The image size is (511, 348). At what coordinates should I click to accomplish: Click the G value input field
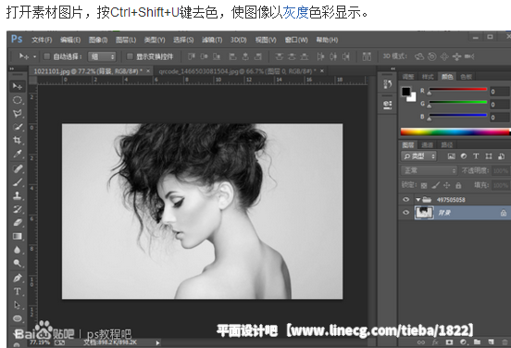click(500, 105)
